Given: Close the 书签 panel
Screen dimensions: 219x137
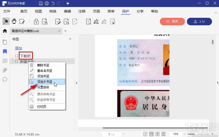Looking at the screenshot, I should point(70,39).
